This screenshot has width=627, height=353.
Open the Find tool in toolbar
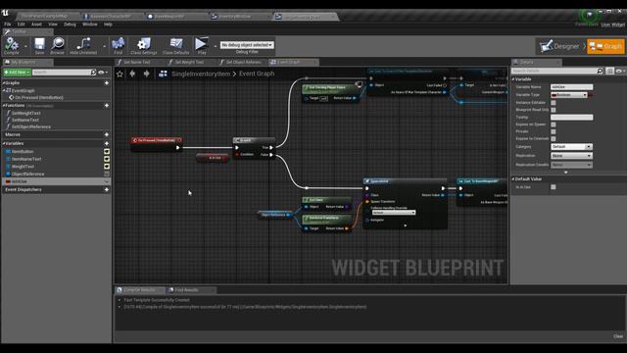pyautogui.click(x=118, y=46)
